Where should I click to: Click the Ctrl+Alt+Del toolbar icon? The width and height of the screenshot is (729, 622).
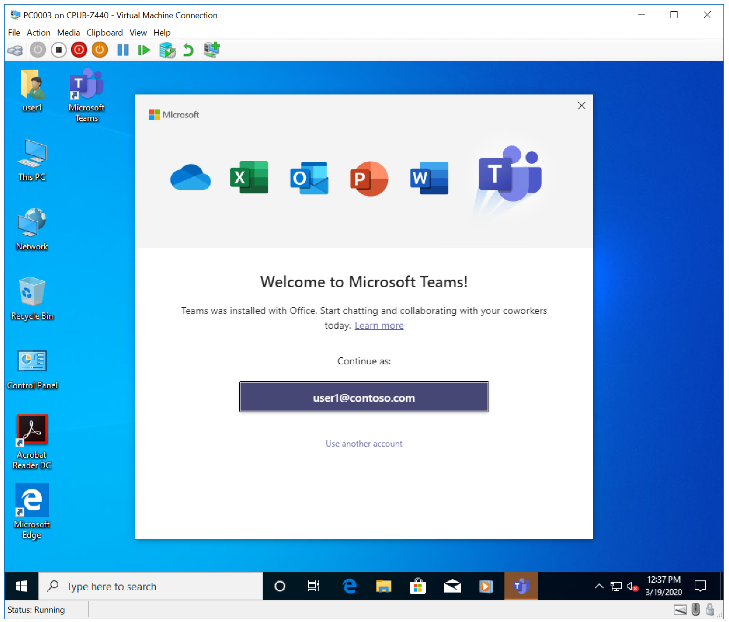[15, 50]
